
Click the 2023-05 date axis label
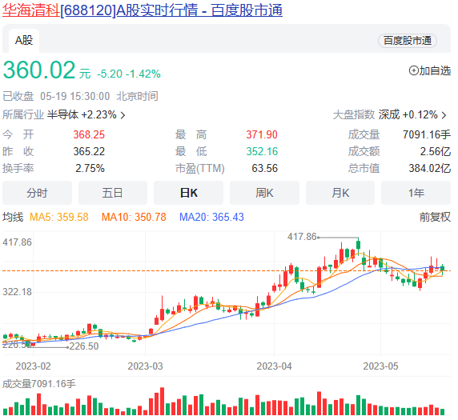tap(380, 366)
